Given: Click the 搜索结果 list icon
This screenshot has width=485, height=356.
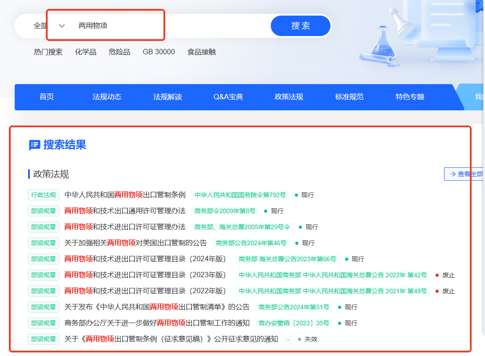Looking at the screenshot, I should tap(34, 145).
